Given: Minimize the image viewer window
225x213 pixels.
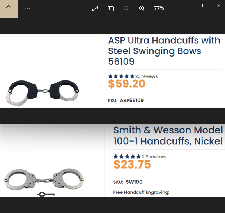Looking at the screenshot, I should [x=183, y=5].
